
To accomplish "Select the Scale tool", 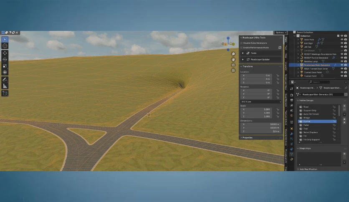I will [5, 66].
